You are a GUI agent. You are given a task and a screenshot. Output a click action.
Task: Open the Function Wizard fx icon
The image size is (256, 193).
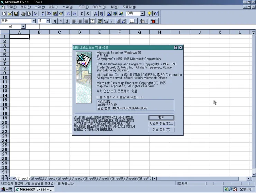click(x=88, y=14)
